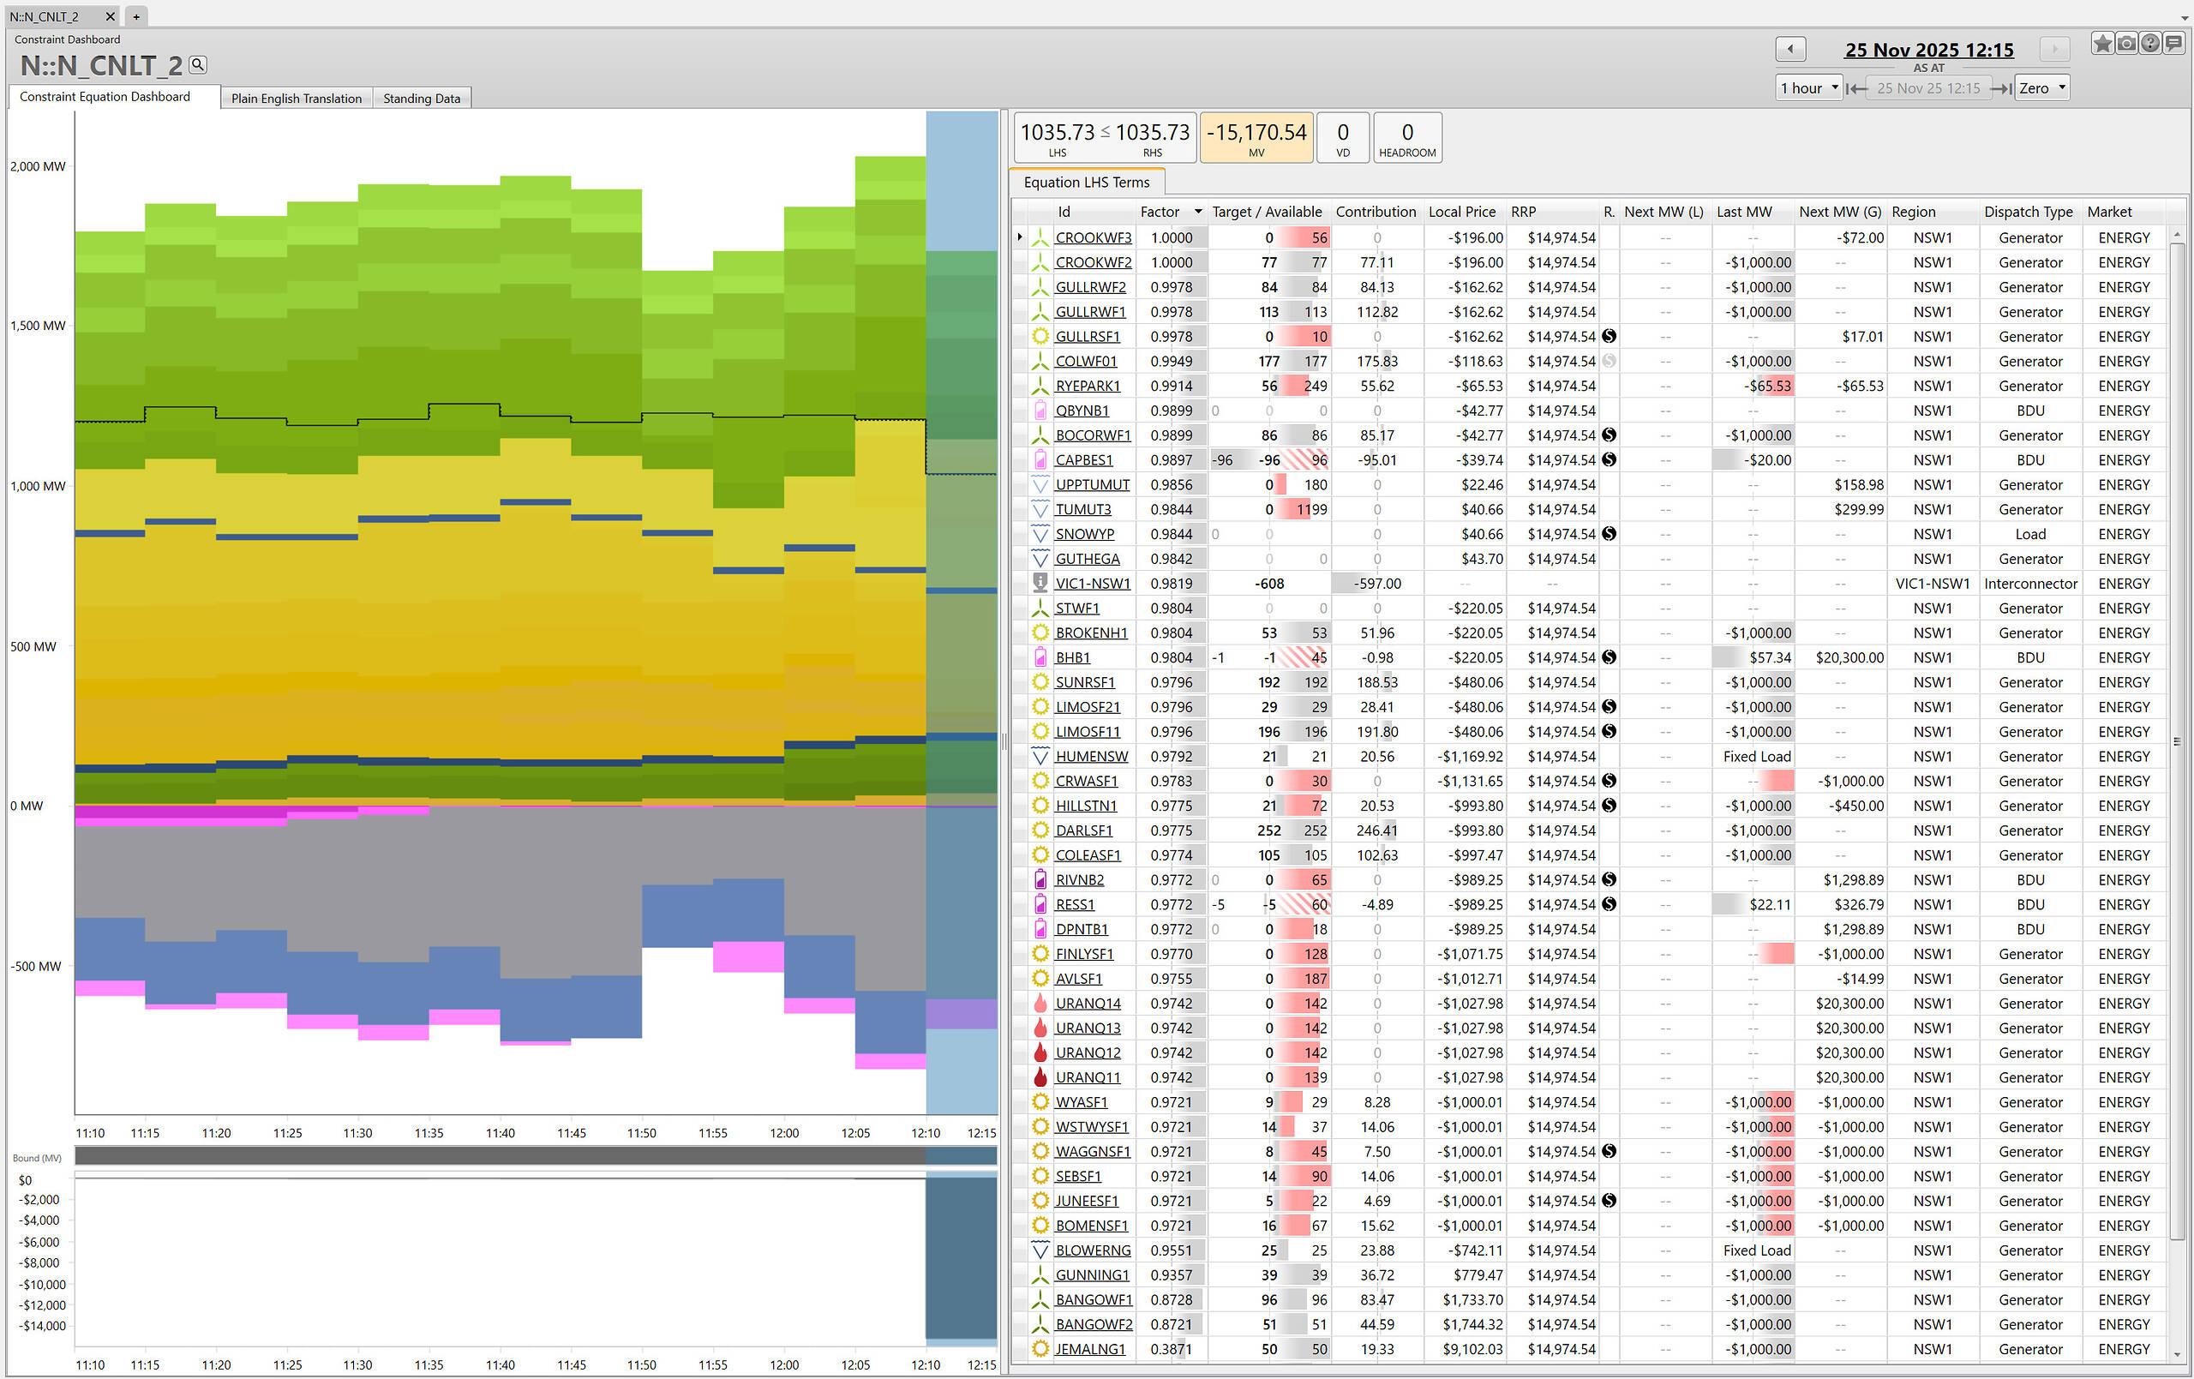2194x1379 pixels.
Task: Click the MV value box -15,170.54
Action: click(1256, 138)
